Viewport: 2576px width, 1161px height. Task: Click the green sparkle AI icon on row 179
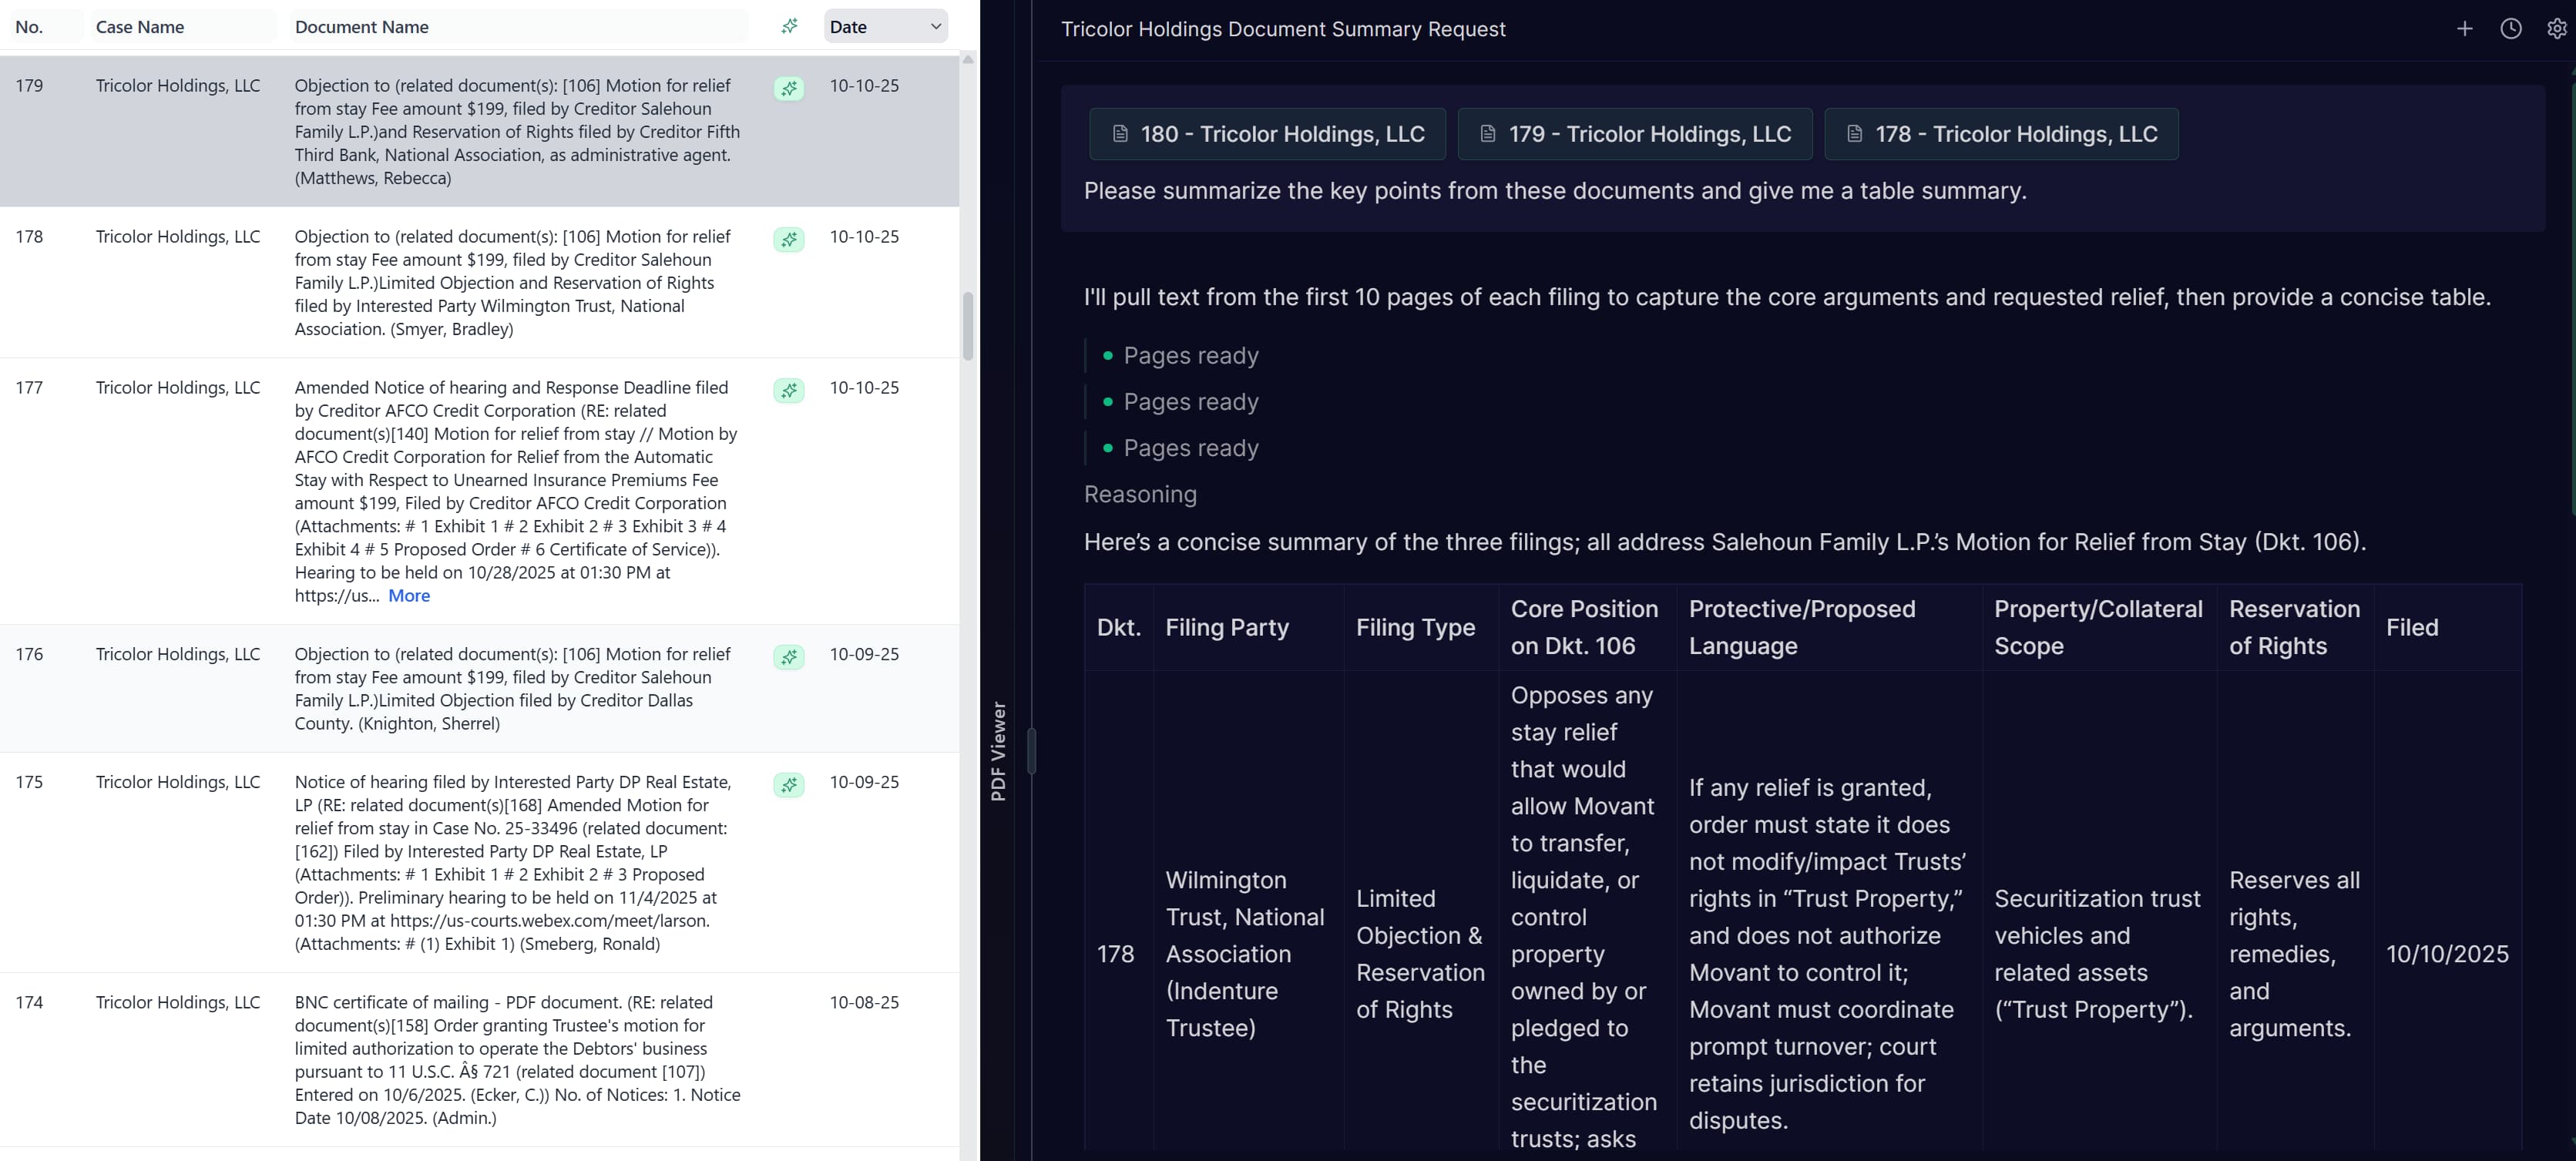[789, 88]
